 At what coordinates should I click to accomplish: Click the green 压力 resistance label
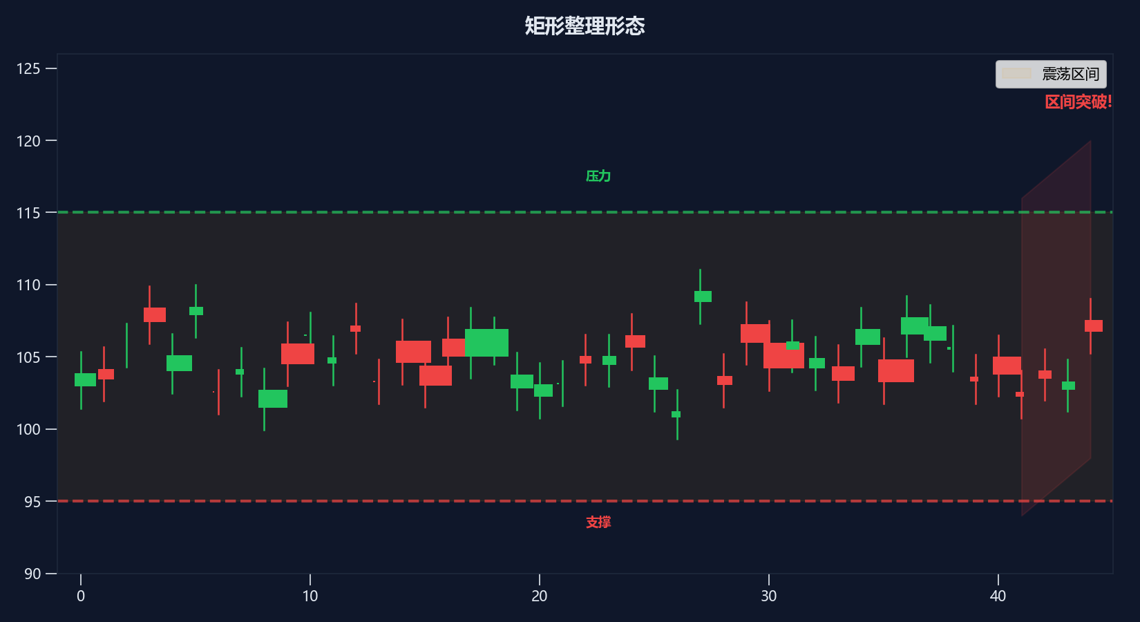(598, 176)
